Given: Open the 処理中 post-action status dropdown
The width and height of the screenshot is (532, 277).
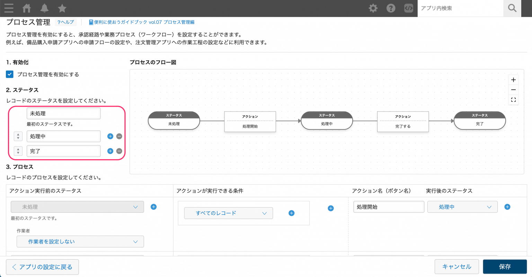Looking at the screenshot, I should click(462, 207).
